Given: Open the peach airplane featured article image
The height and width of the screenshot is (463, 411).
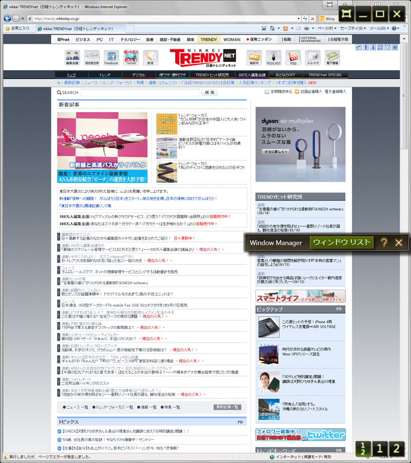Looking at the screenshot, I should (102, 147).
